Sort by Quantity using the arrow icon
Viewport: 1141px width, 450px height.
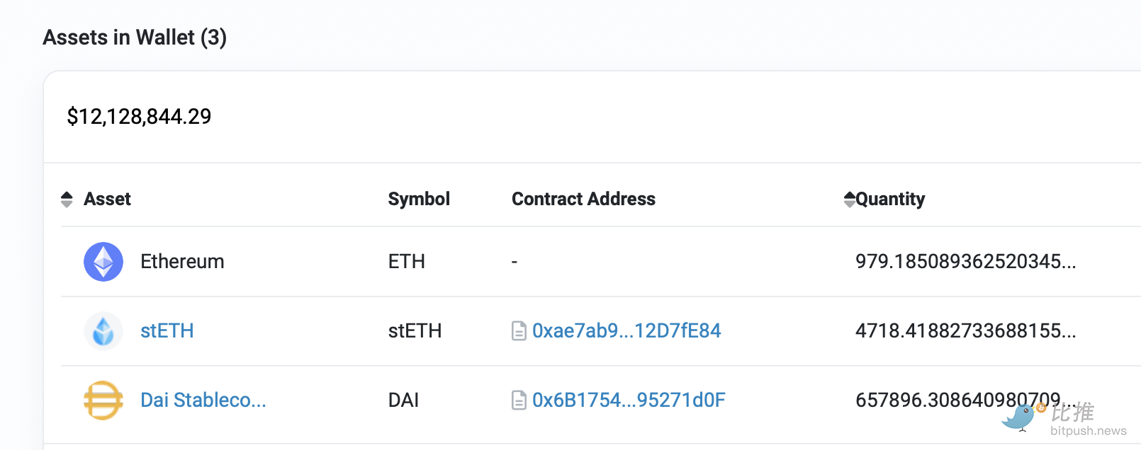click(x=849, y=200)
